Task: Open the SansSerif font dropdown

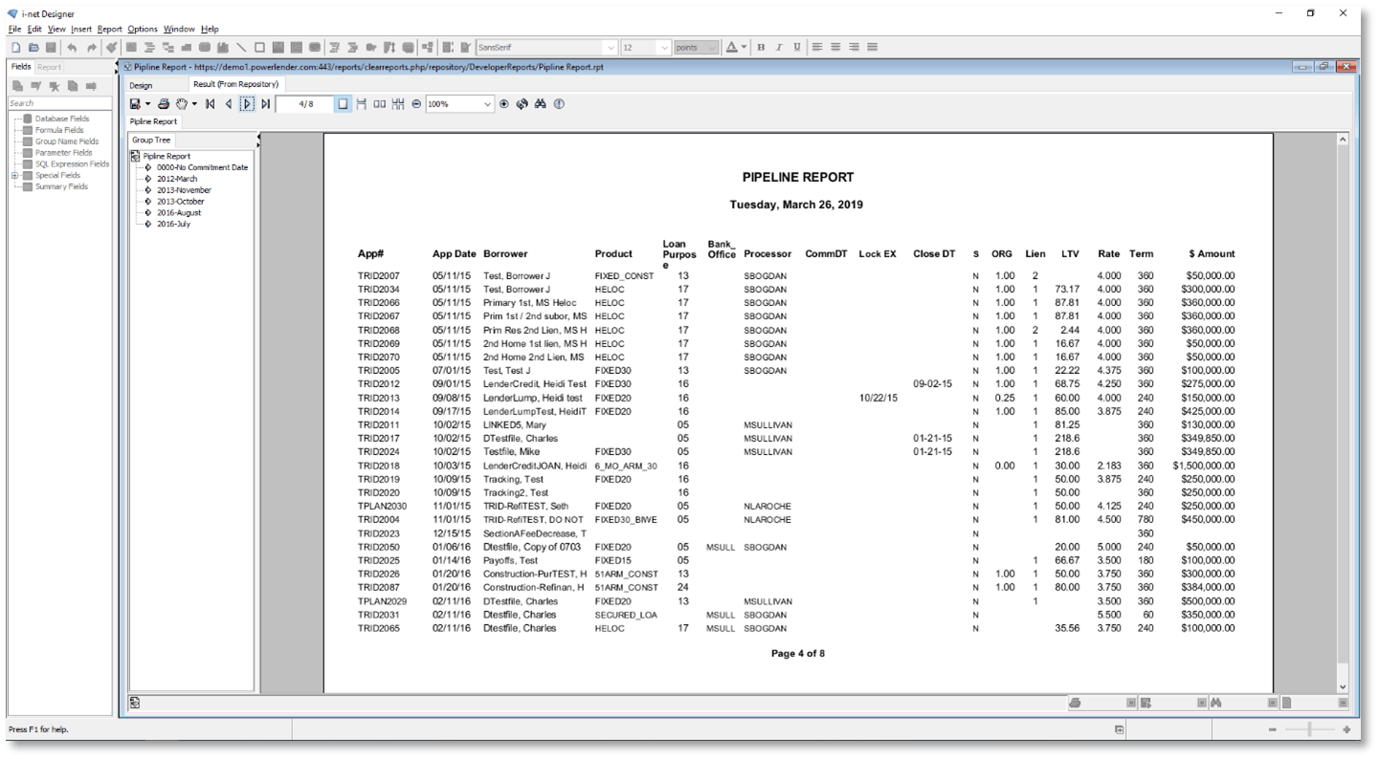Action: 611,48
